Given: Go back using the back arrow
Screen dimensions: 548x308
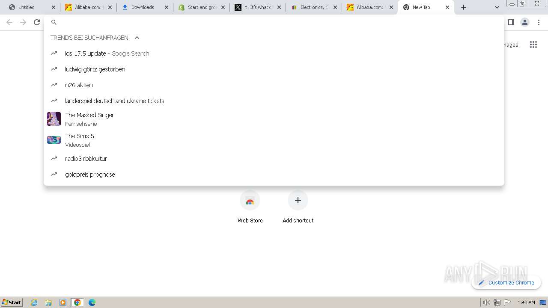Looking at the screenshot, I should (9, 22).
